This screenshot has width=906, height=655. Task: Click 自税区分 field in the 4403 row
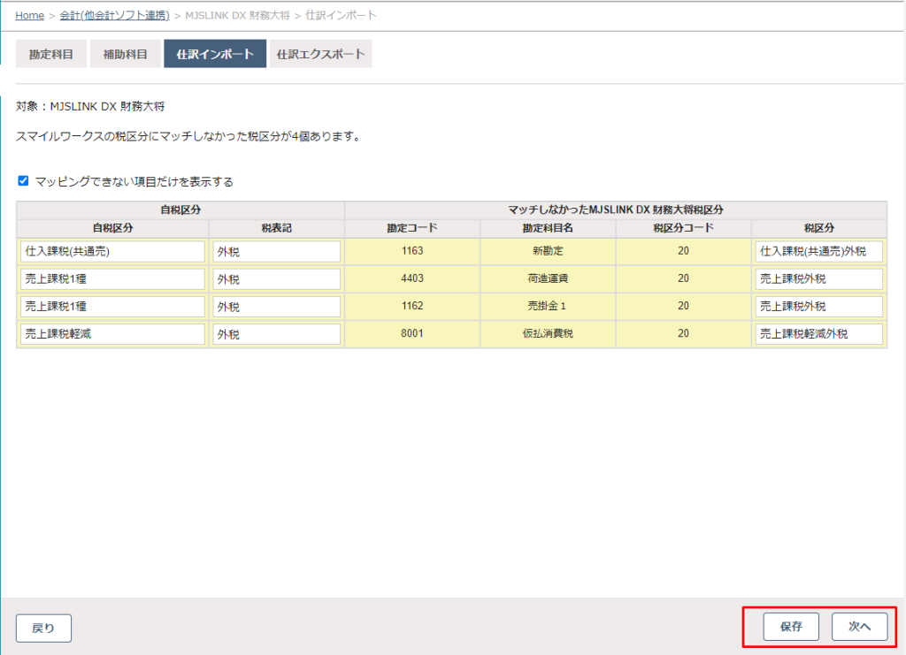[x=112, y=279]
